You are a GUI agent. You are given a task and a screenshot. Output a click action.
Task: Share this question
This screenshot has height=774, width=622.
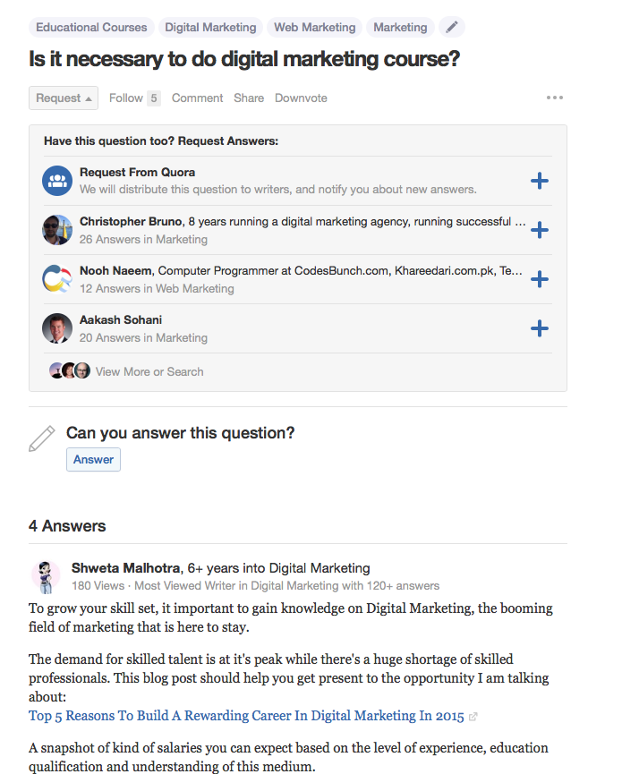pos(249,98)
